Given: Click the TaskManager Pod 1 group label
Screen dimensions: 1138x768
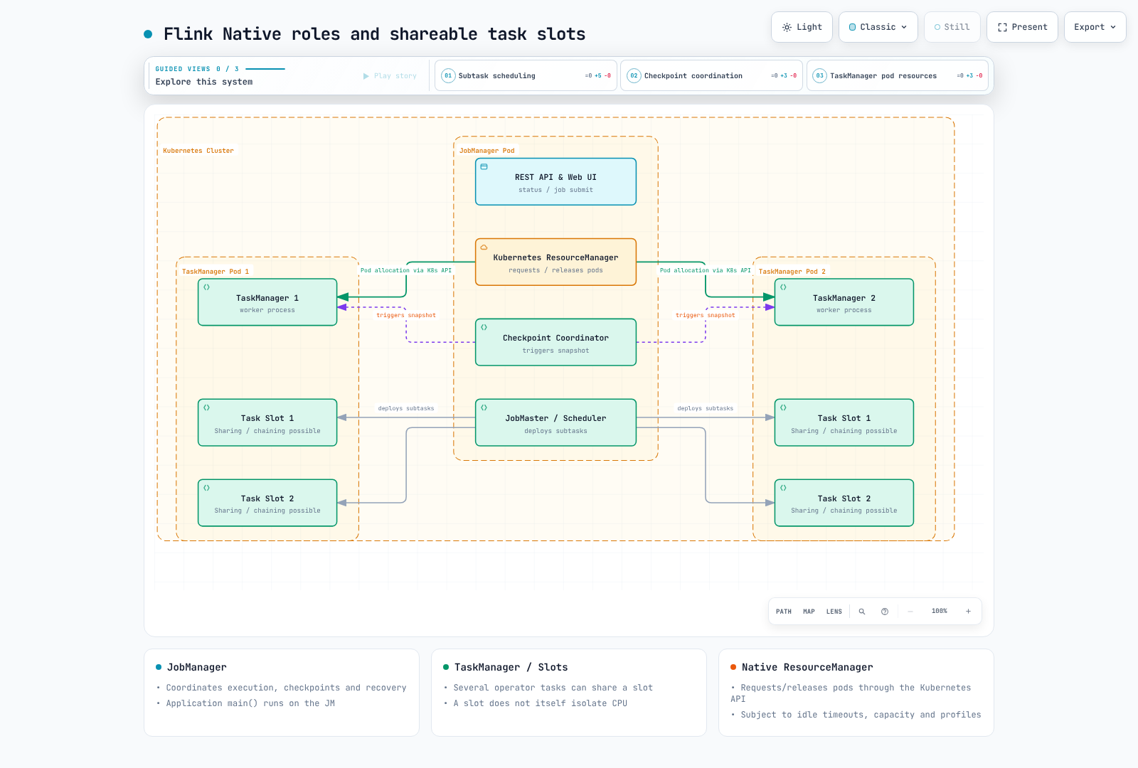Looking at the screenshot, I should (216, 272).
